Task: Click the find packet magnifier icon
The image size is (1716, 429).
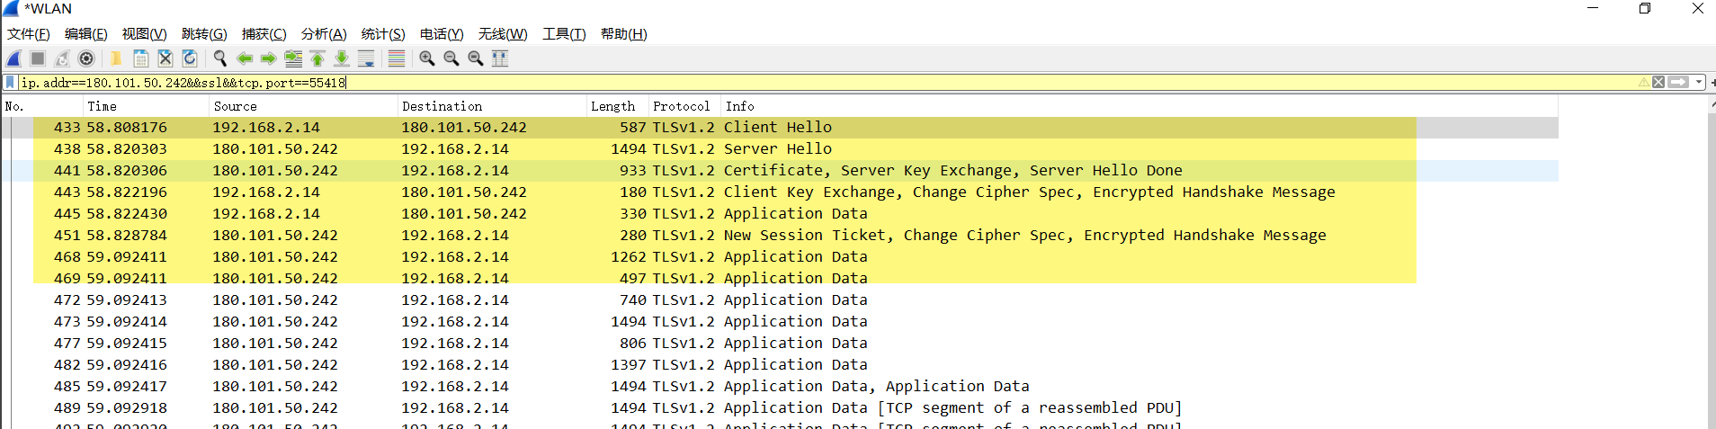Action: pos(219,58)
